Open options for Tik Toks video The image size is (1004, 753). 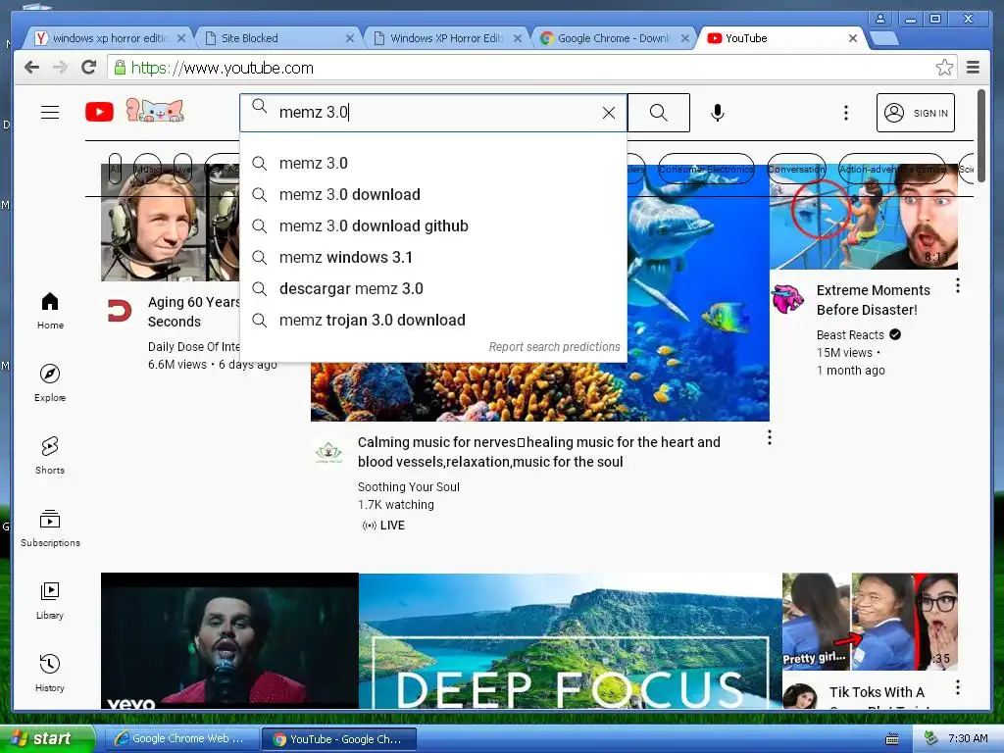958,687
